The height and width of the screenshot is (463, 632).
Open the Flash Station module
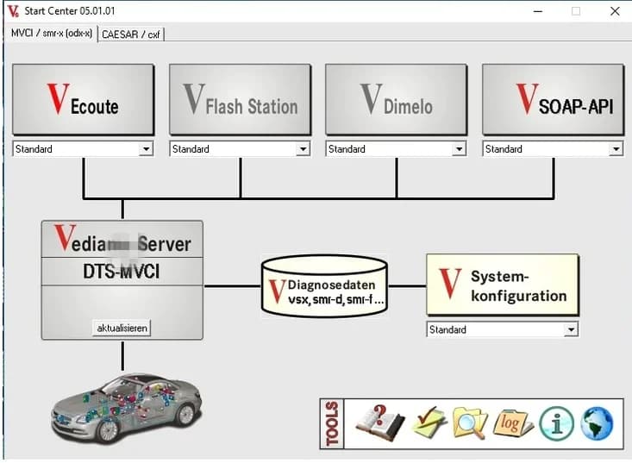point(241,99)
